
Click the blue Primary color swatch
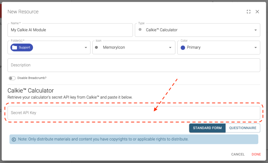183,48
